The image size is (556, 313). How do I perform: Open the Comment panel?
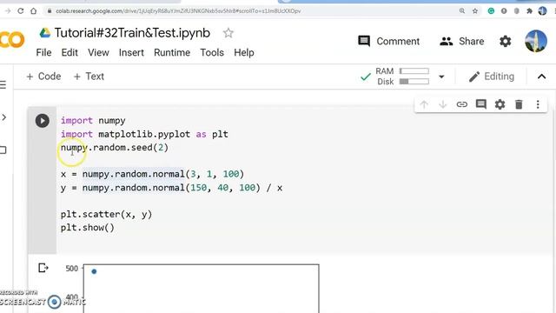tap(389, 41)
